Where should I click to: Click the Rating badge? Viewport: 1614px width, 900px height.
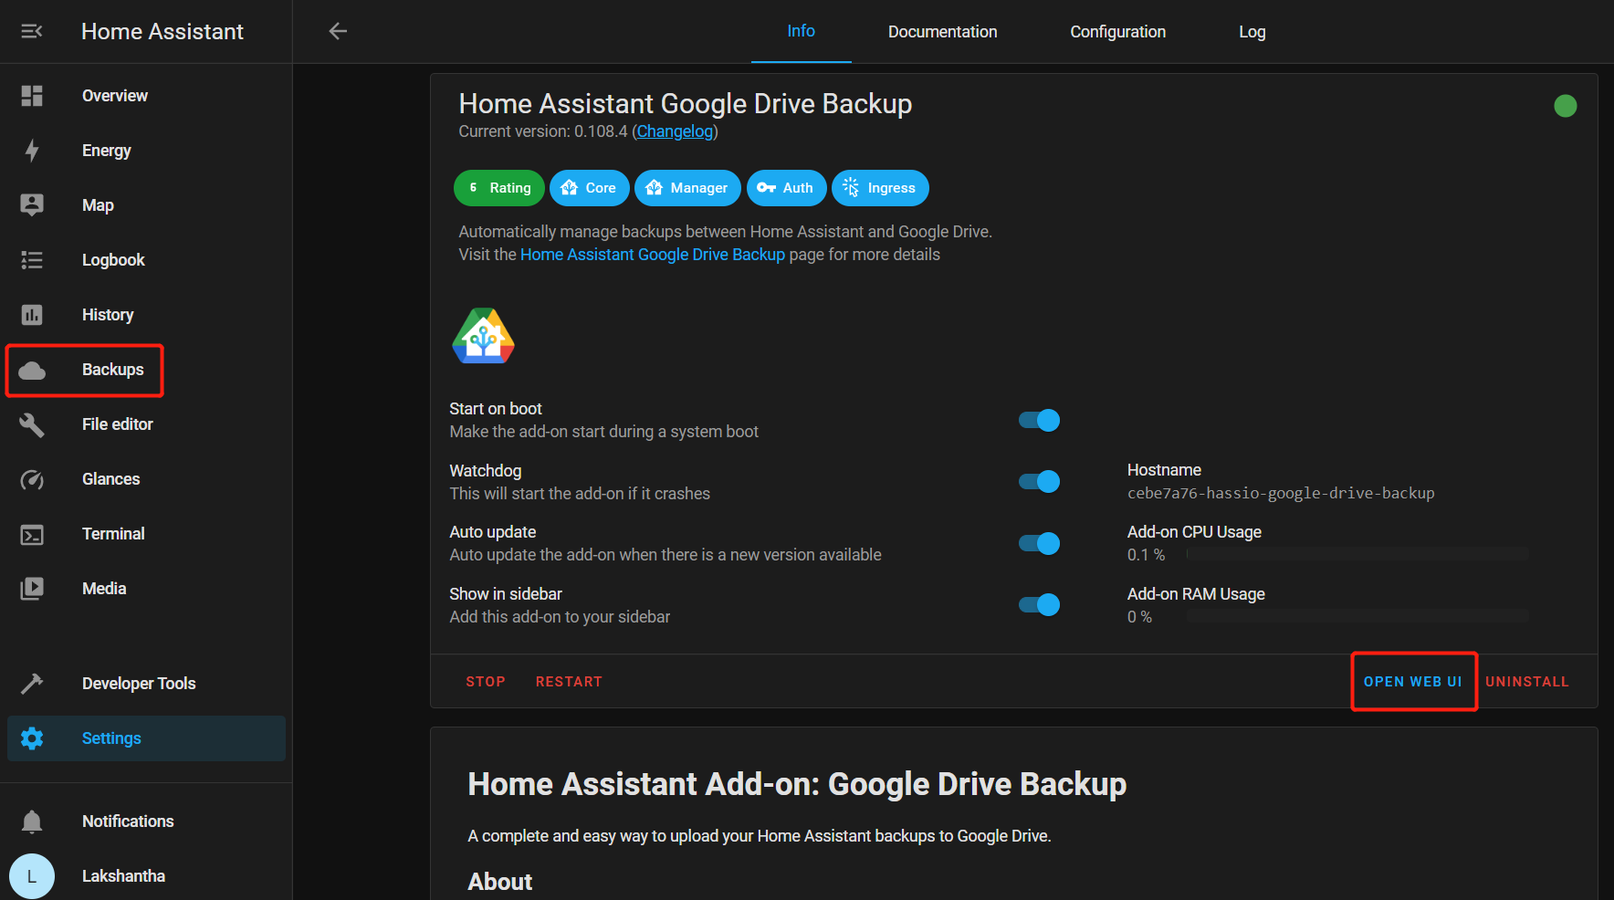[x=499, y=188]
